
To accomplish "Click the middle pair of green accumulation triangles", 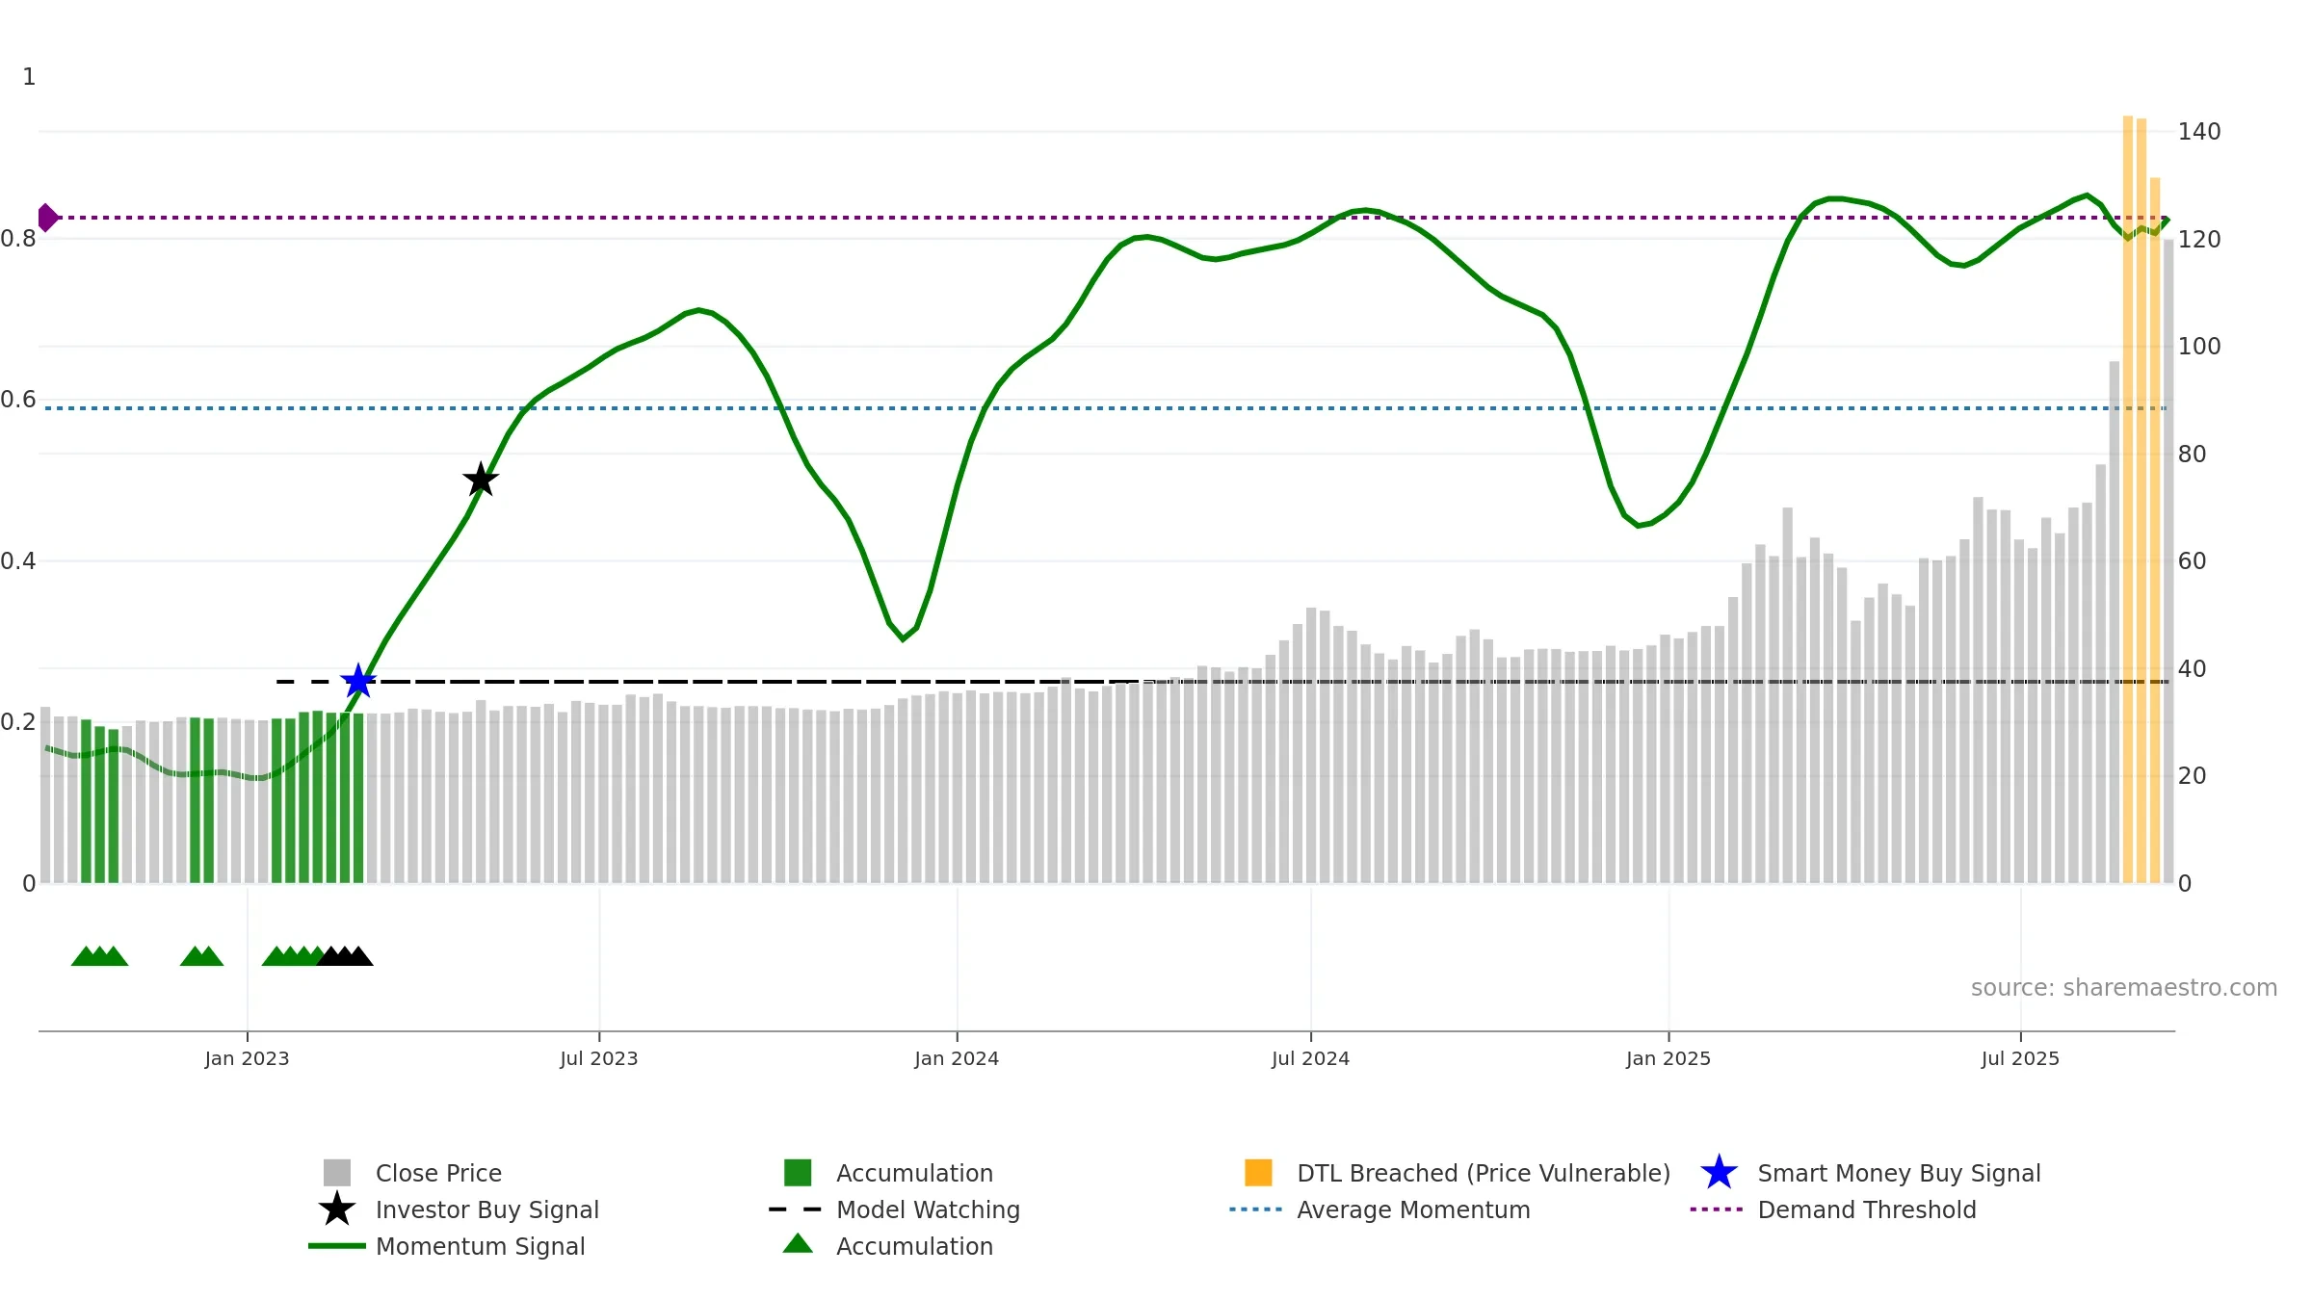I will pos(201,956).
